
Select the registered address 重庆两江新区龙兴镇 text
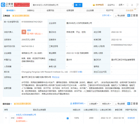point(36,77)
